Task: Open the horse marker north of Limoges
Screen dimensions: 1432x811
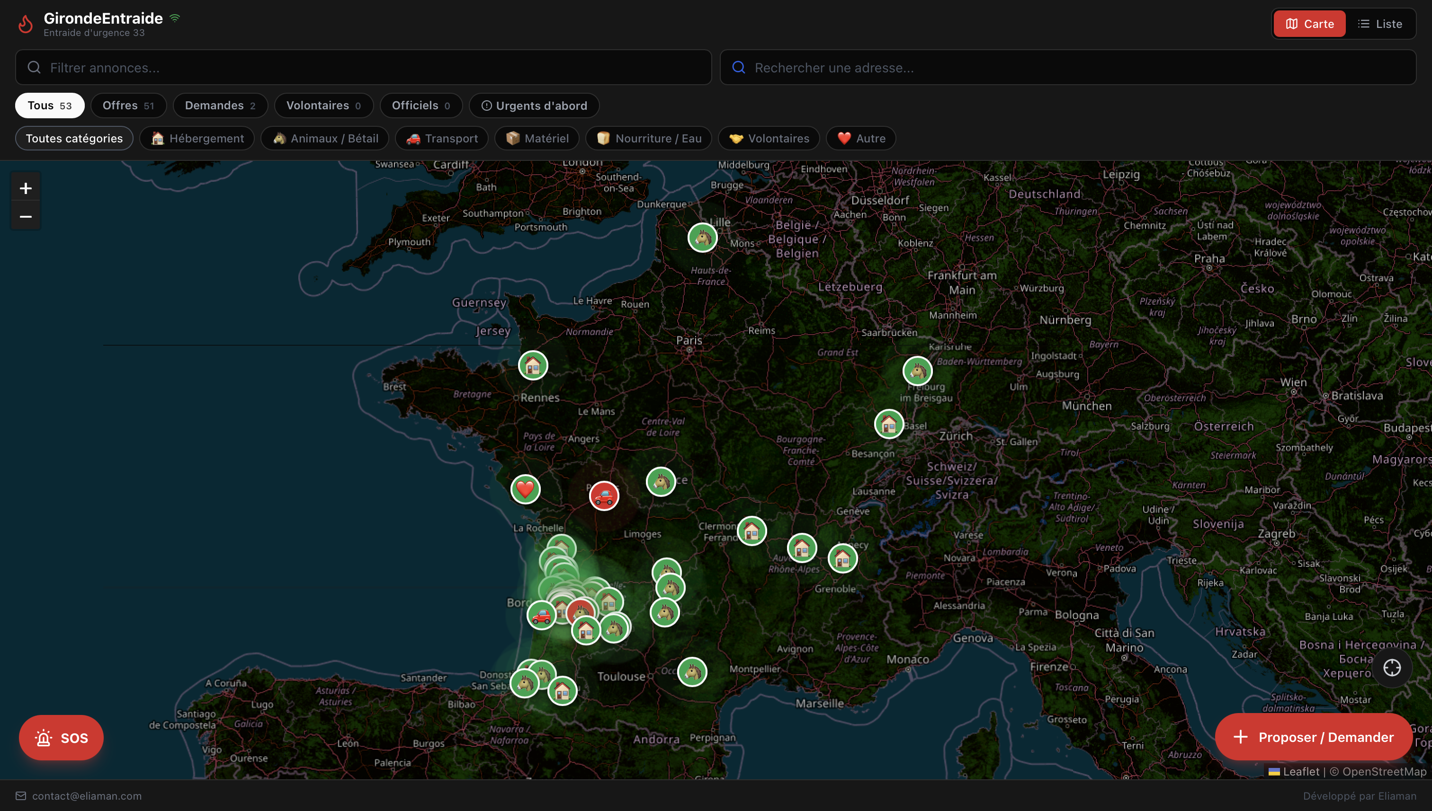Action: tap(661, 481)
